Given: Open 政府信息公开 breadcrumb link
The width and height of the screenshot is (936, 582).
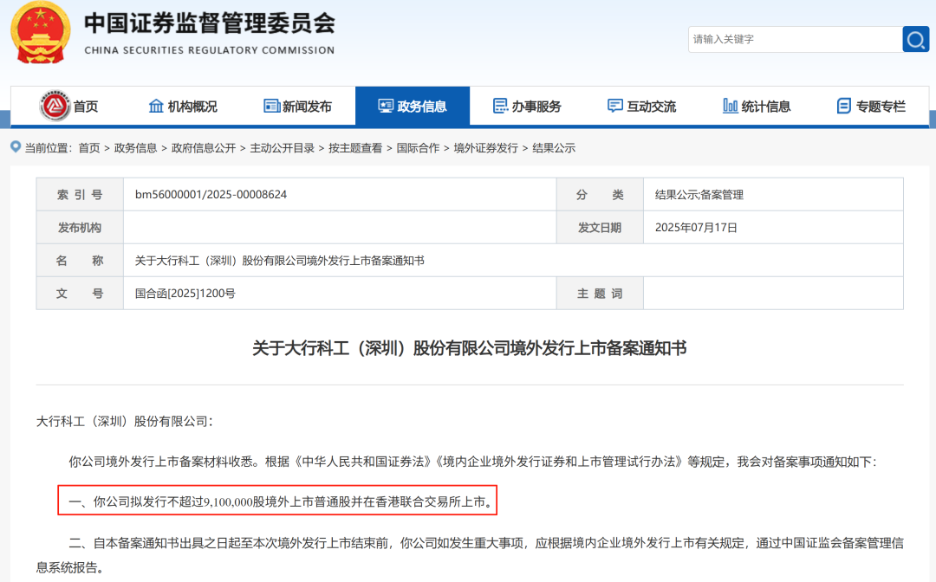Looking at the screenshot, I should [x=204, y=148].
